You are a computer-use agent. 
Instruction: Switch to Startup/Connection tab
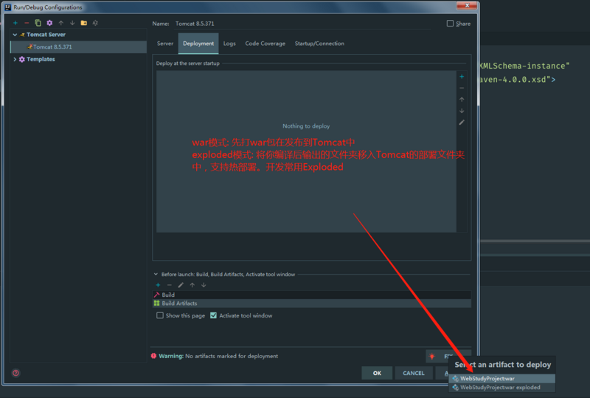(x=319, y=44)
